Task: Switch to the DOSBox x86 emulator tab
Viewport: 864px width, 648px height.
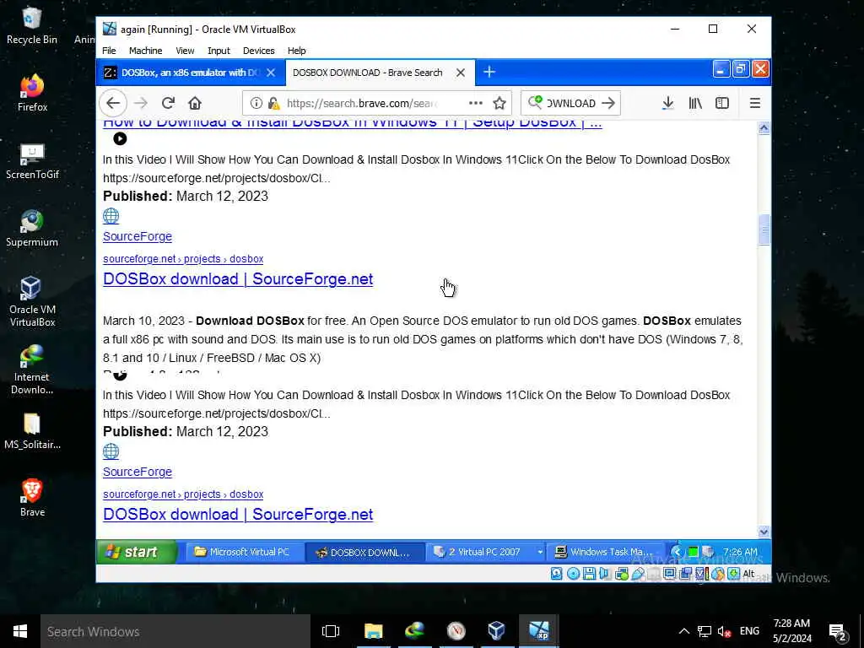Action: (x=190, y=73)
